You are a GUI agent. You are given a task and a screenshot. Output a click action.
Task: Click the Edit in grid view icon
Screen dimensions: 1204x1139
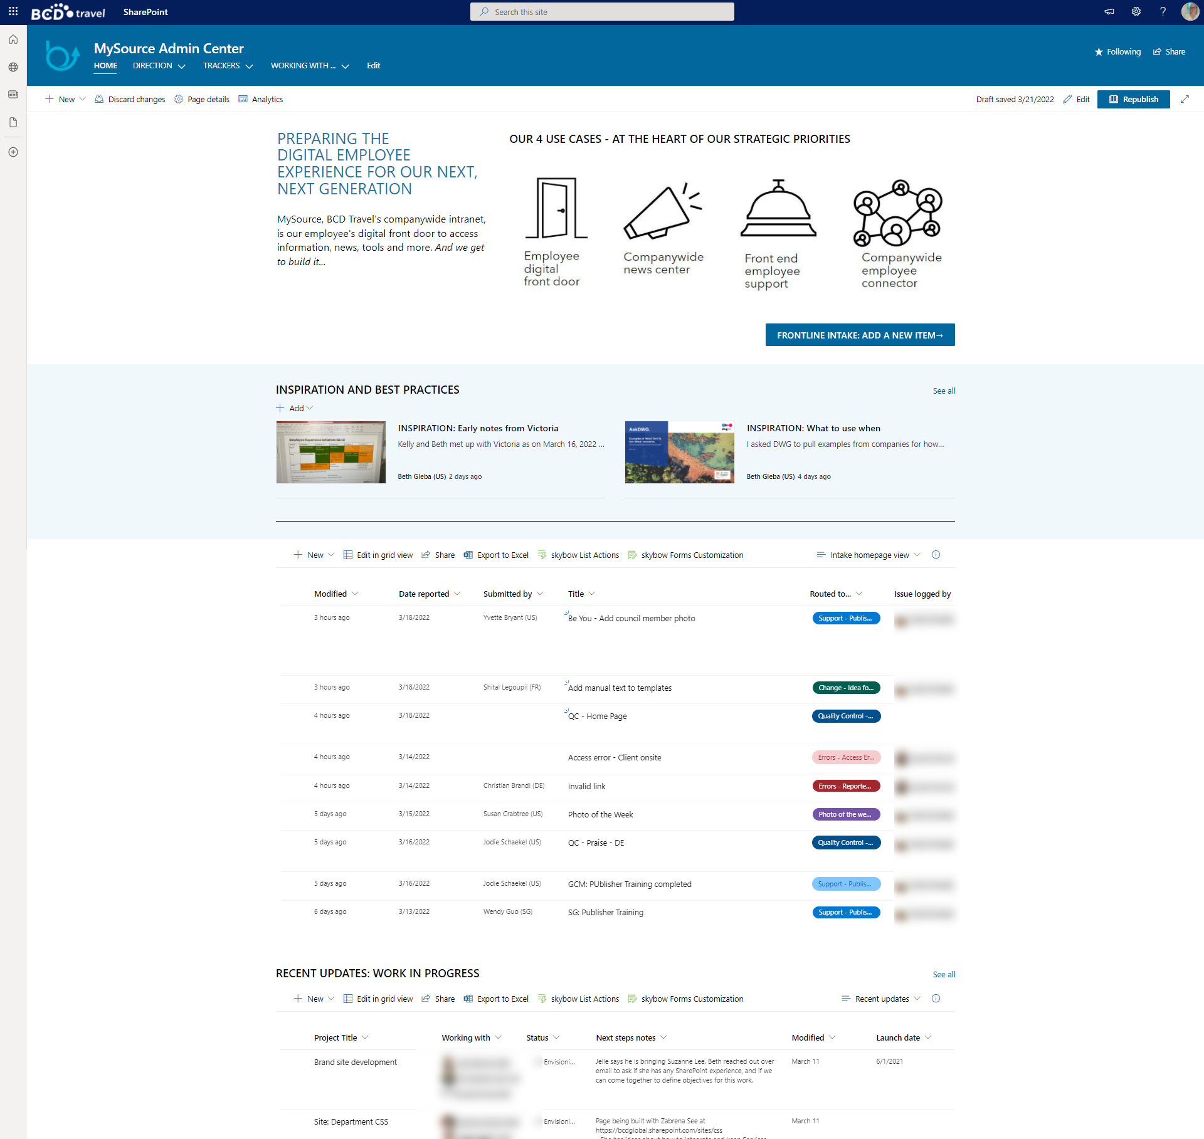347,555
